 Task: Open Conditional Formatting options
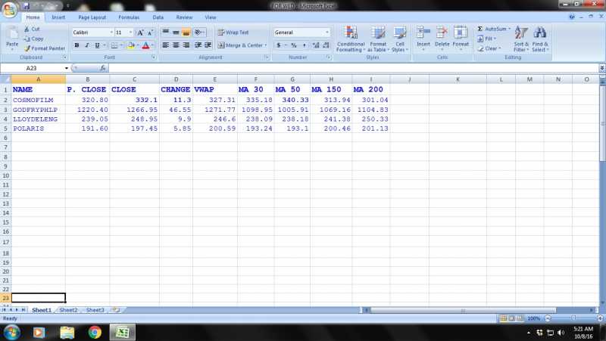click(x=350, y=34)
